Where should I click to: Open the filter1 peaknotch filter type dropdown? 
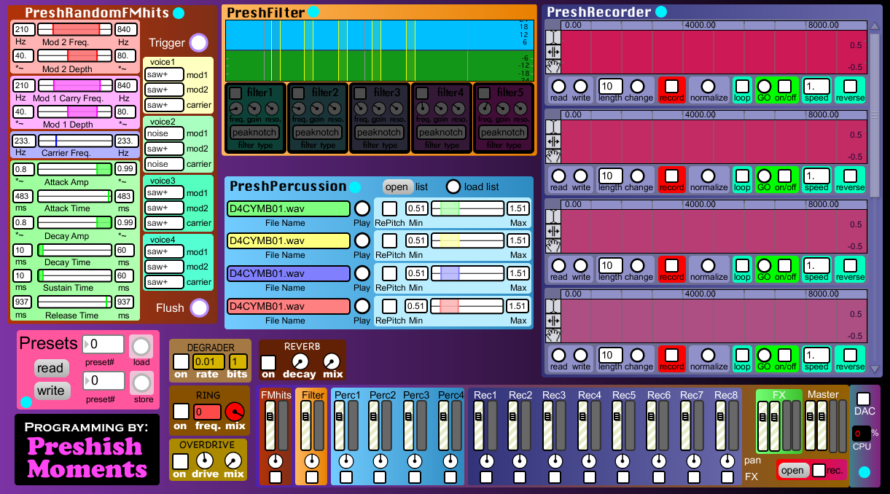pyautogui.click(x=255, y=133)
